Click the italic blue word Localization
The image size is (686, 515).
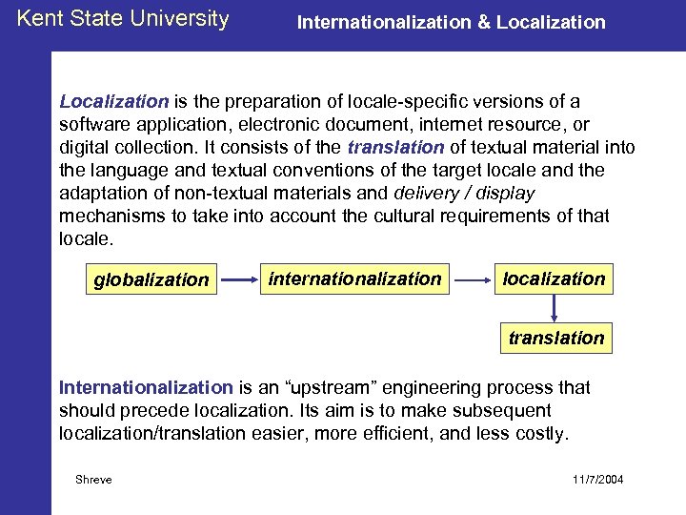[x=114, y=102]
